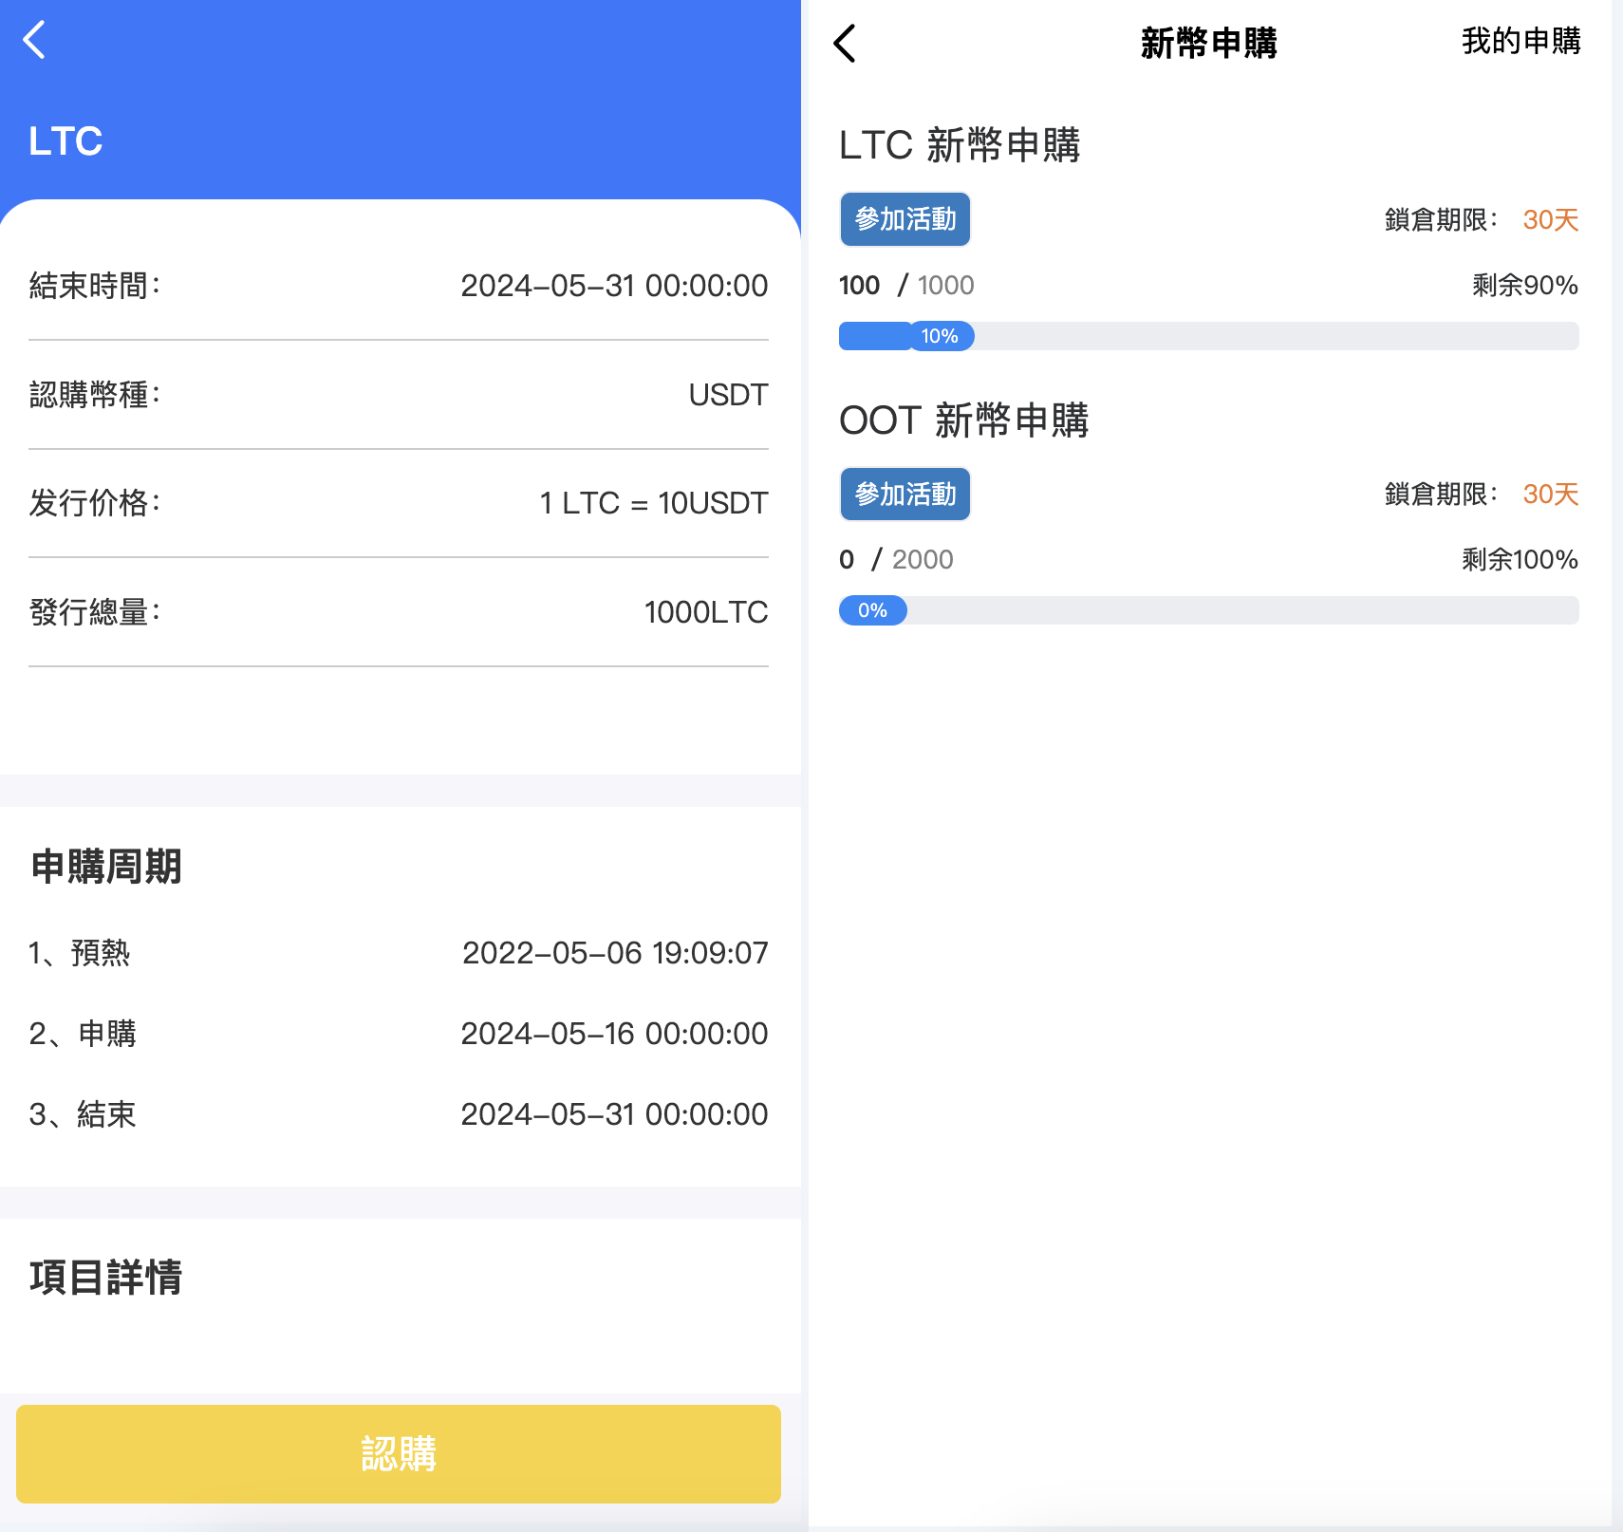Select the 發行價格 1 LTC = 10USDT row
The height and width of the screenshot is (1532, 1623).
click(x=399, y=502)
